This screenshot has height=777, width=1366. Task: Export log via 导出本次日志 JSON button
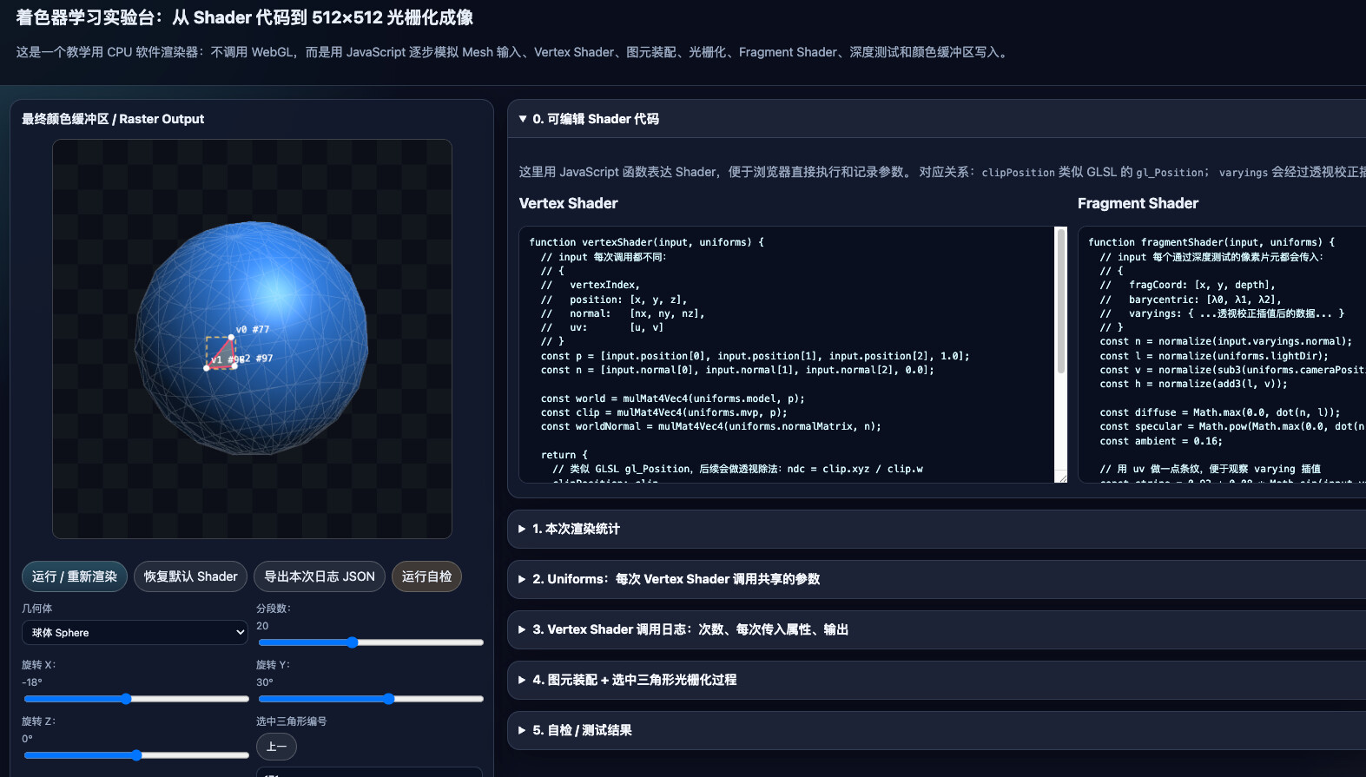[x=320, y=576]
